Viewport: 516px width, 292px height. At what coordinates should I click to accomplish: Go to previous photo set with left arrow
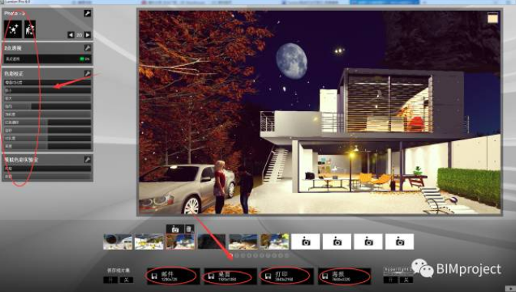click(x=71, y=34)
